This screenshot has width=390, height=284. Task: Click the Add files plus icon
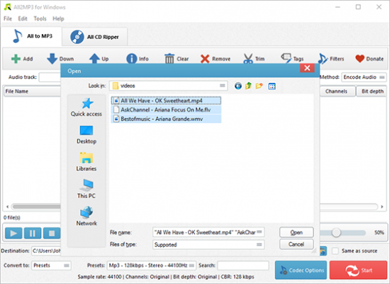(x=16, y=59)
